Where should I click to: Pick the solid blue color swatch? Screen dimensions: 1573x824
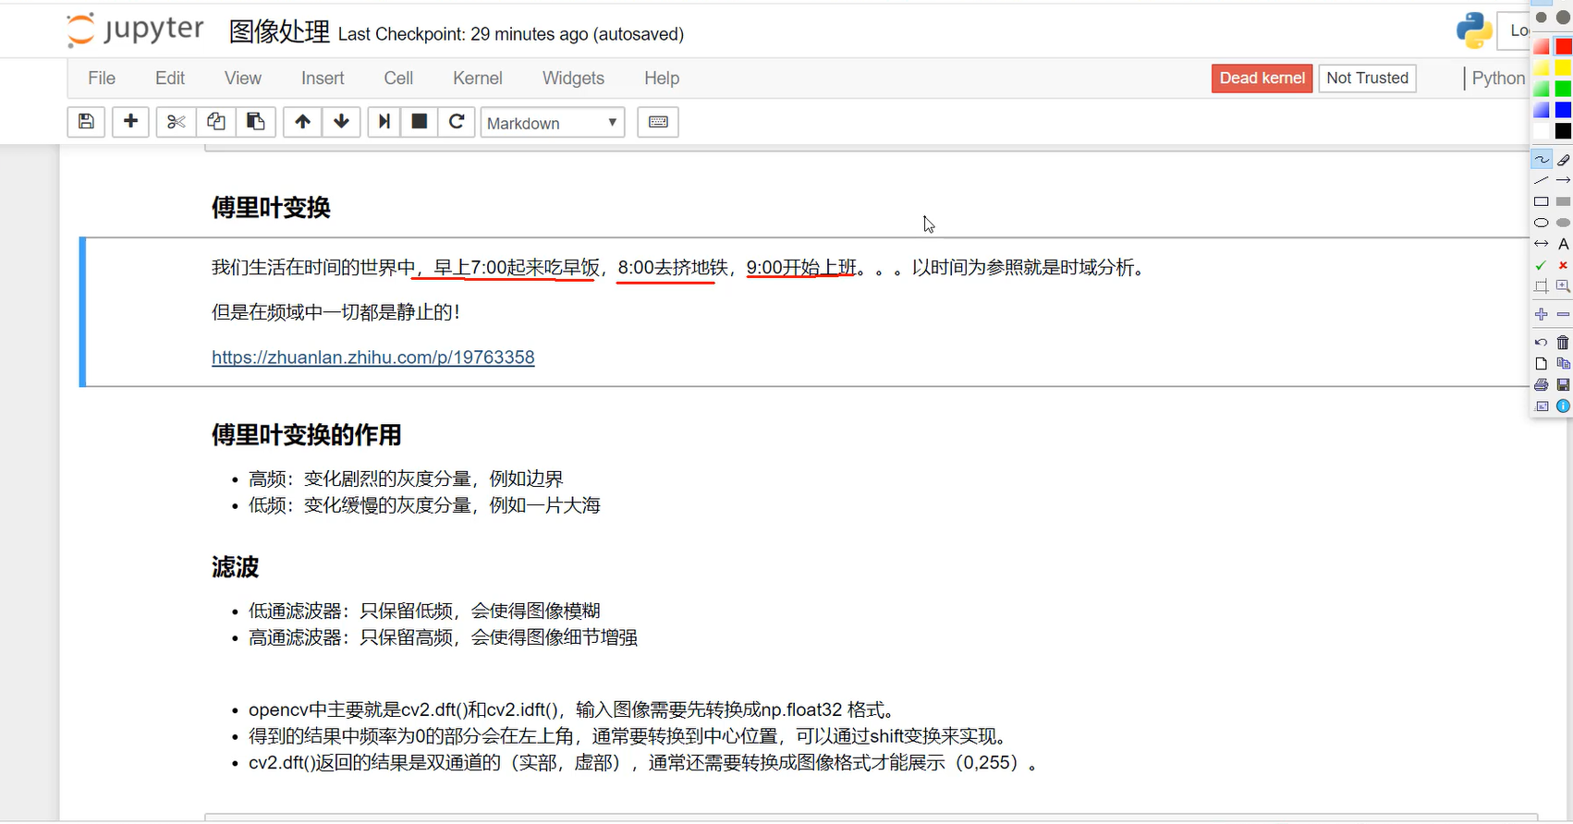click(x=1563, y=110)
